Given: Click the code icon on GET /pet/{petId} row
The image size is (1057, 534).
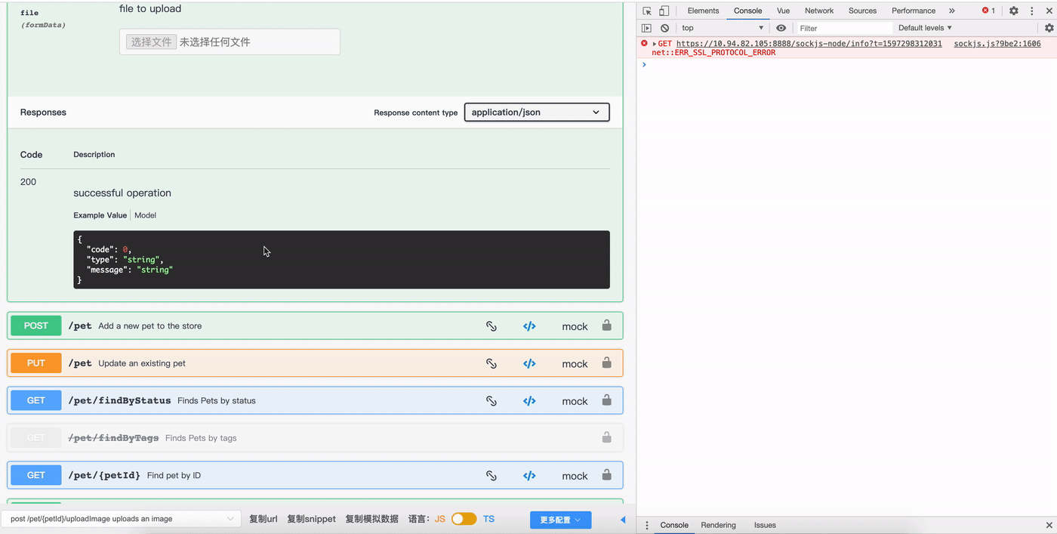Looking at the screenshot, I should pyautogui.click(x=529, y=476).
